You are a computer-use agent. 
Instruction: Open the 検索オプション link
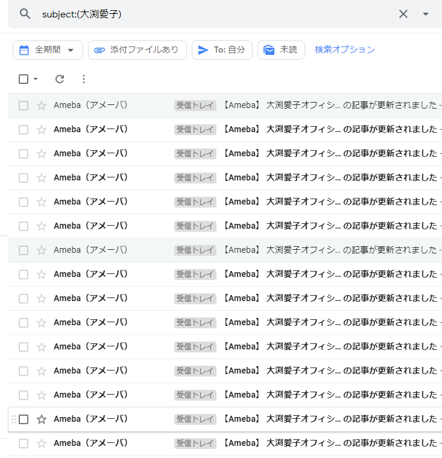point(344,49)
